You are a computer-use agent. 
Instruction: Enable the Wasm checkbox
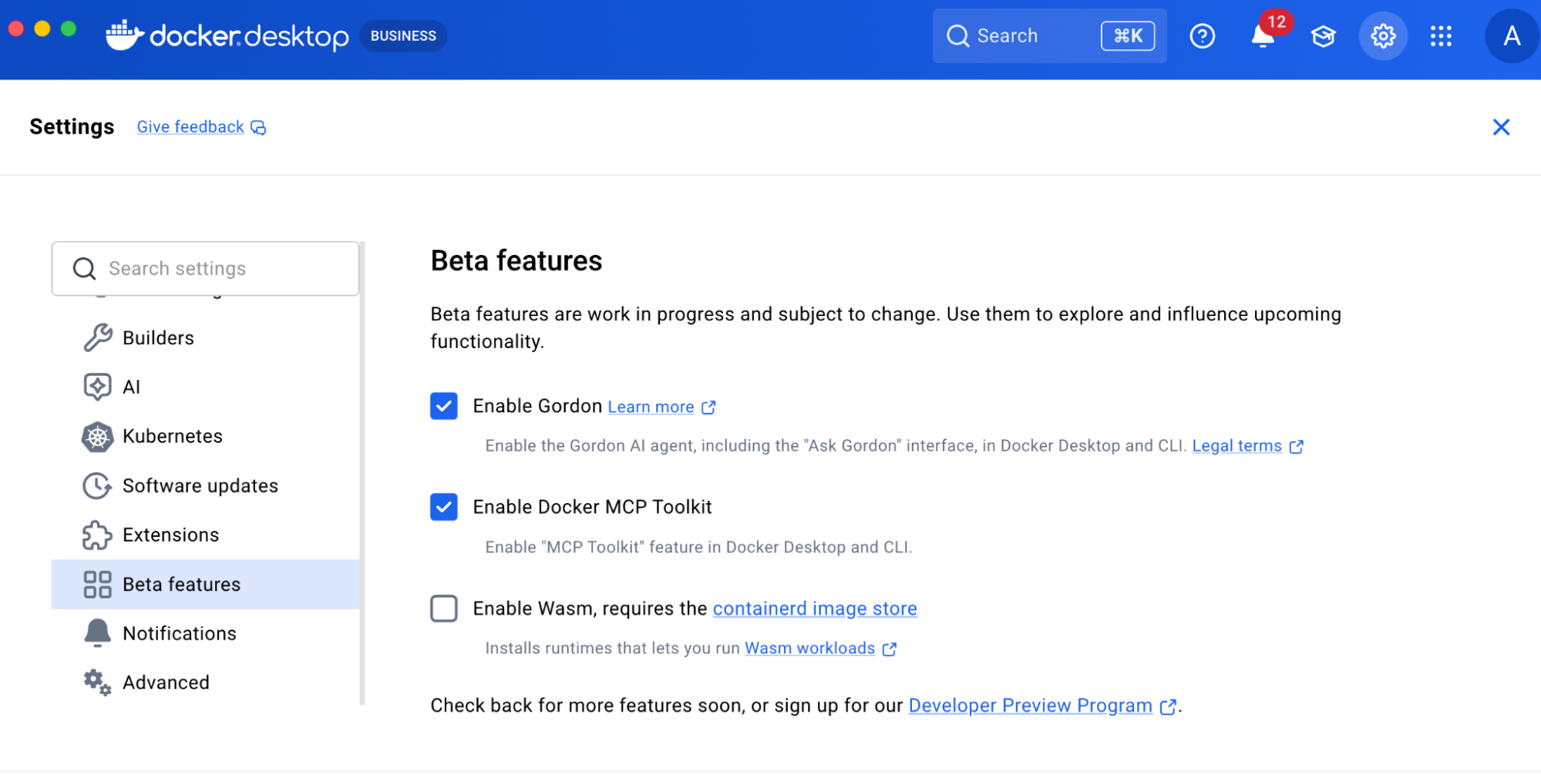(444, 609)
